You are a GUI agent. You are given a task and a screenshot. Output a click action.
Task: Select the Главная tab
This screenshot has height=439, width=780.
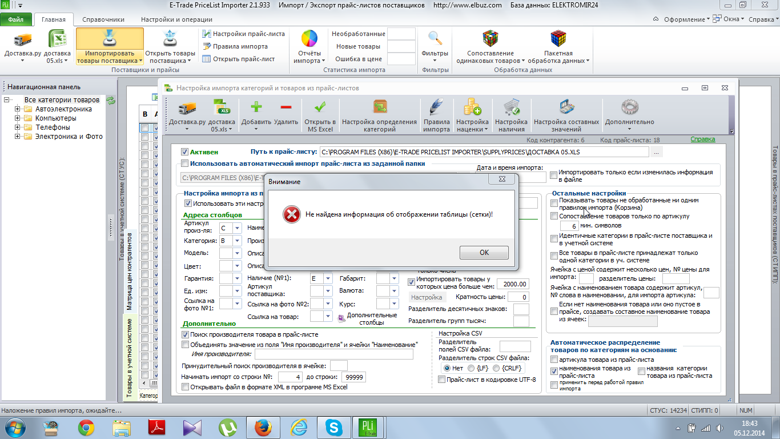click(54, 19)
